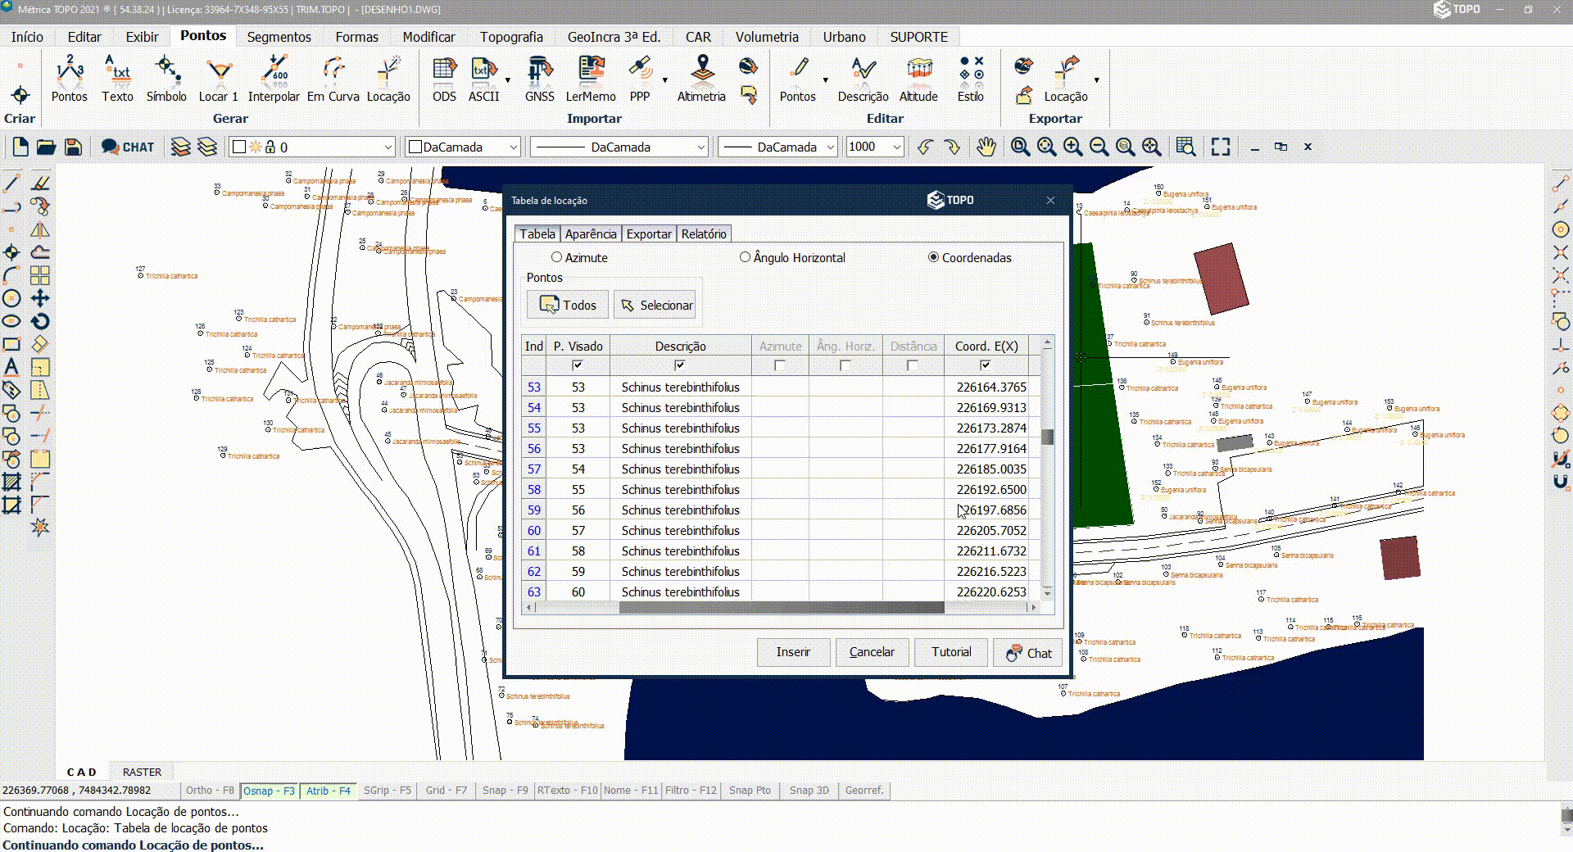The height and width of the screenshot is (852, 1573).
Task: Expand the DaCamada color dropdown
Action: (x=513, y=147)
